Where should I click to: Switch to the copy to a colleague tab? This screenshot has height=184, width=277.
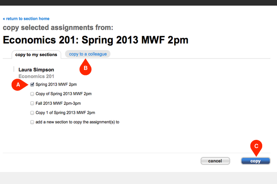(88, 54)
